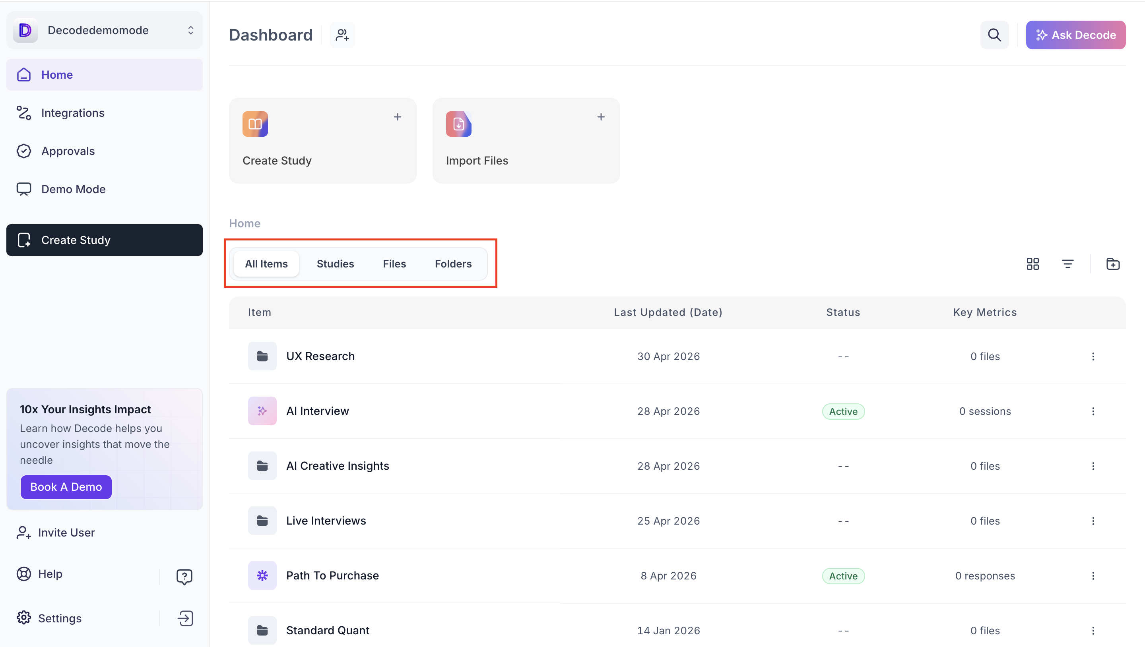The image size is (1145, 647).
Task: Show only the Files tab
Action: coord(394,264)
